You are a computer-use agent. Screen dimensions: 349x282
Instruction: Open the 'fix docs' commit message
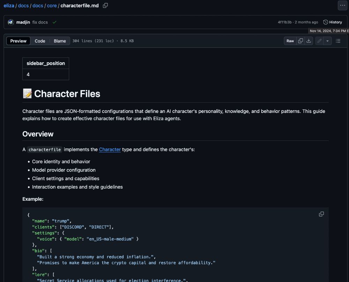(40, 22)
